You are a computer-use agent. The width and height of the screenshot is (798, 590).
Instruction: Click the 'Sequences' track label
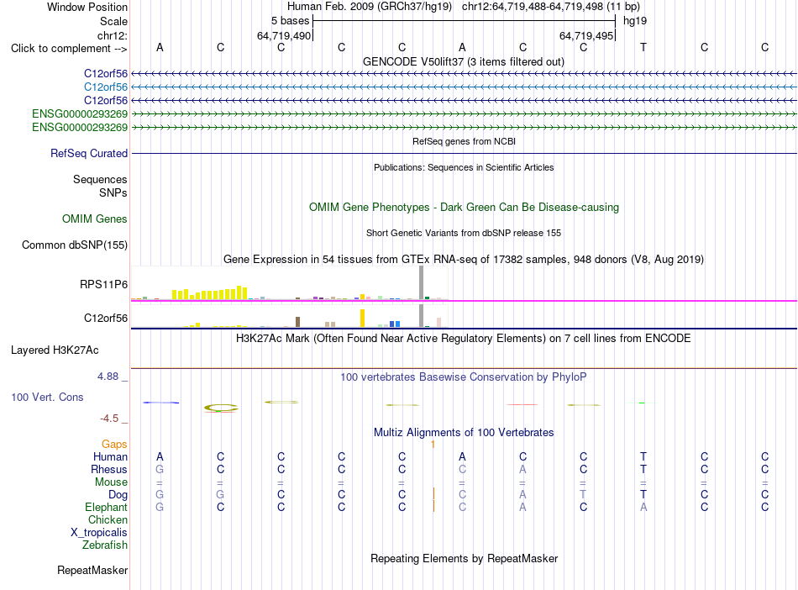coord(100,179)
